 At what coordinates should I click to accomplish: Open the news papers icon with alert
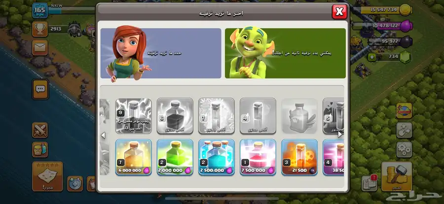pyautogui.click(x=370, y=183)
